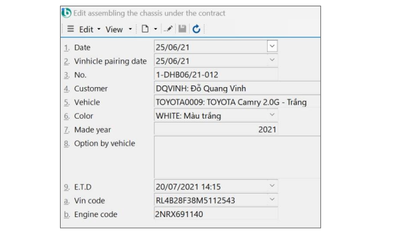The height and width of the screenshot is (236, 401).
Task: Click the Made year field
Action: click(x=216, y=129)
